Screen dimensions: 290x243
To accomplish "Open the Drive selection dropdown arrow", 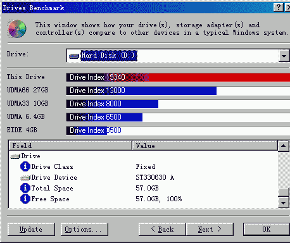I will 284,56.
